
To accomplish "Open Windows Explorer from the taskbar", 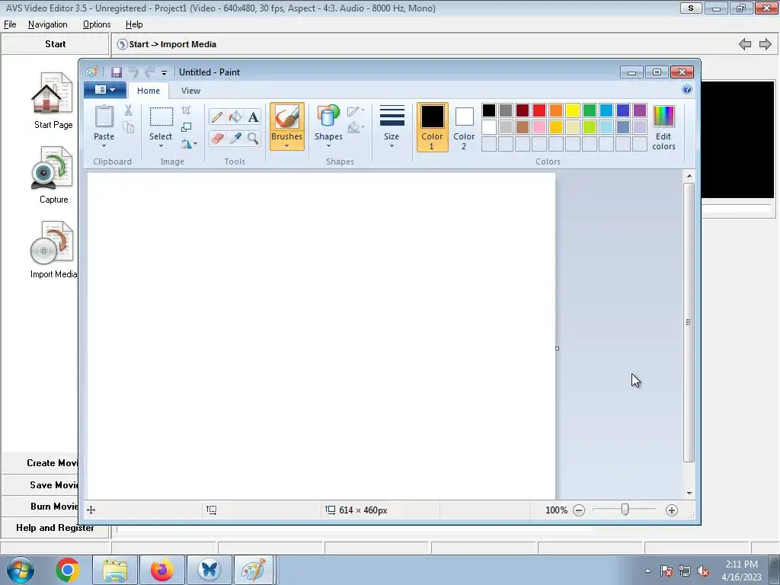I will pyautogui.click(x=115, y=570).
